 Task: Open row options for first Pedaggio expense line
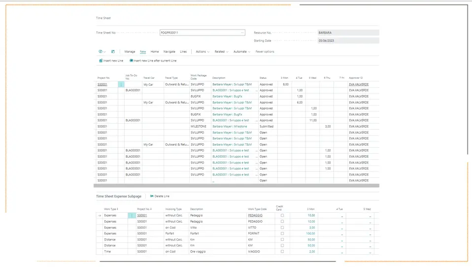132,216
